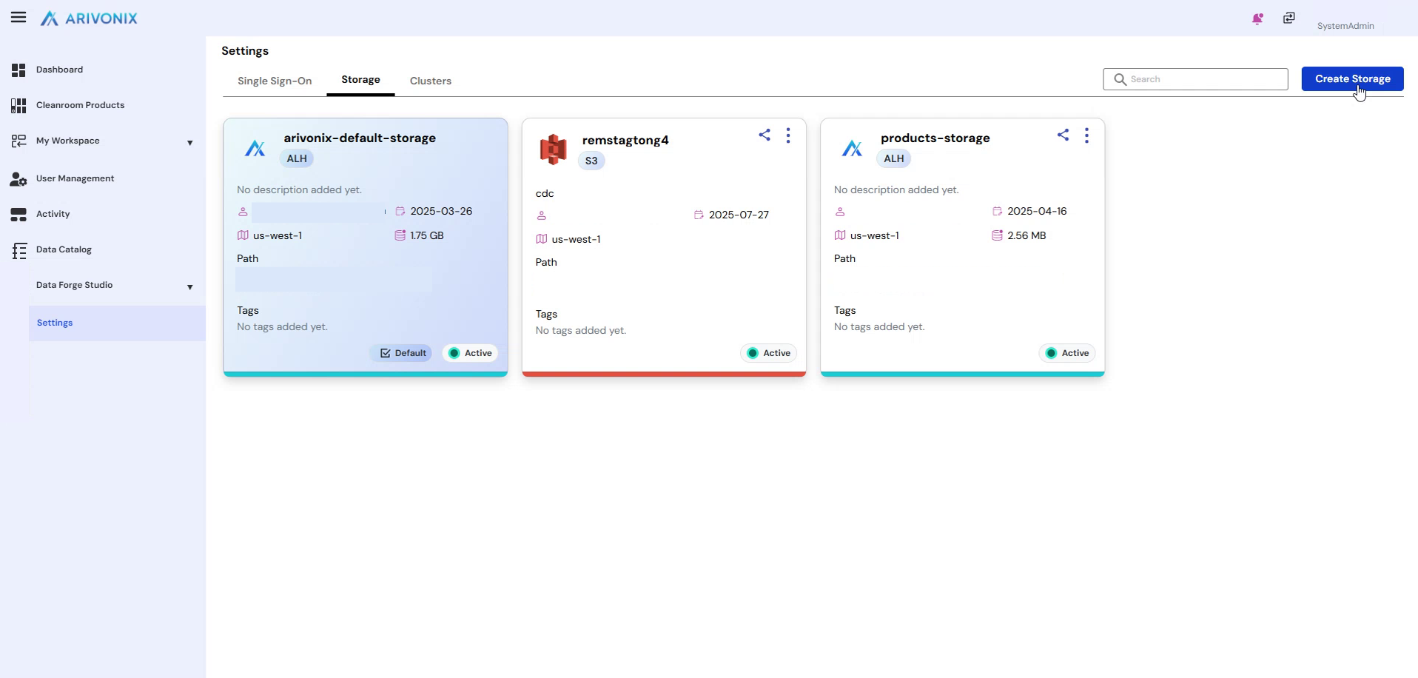The width and height of the screenshot is (1418, 678).
Task: Select Settings in the sidebar
Action: pos(53,323)
